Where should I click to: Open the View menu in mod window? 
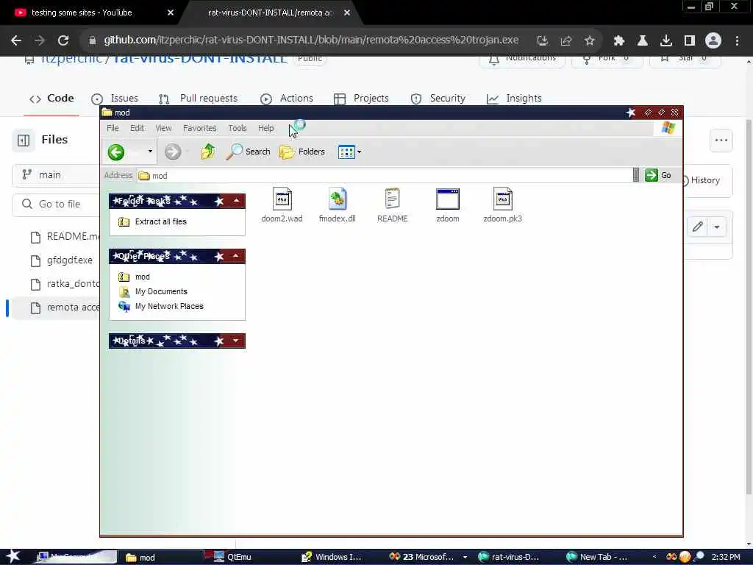tap(163, 128)
